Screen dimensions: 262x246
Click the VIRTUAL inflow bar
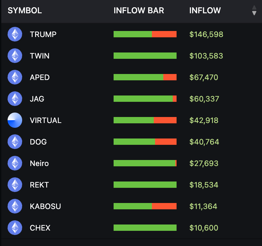145,120
